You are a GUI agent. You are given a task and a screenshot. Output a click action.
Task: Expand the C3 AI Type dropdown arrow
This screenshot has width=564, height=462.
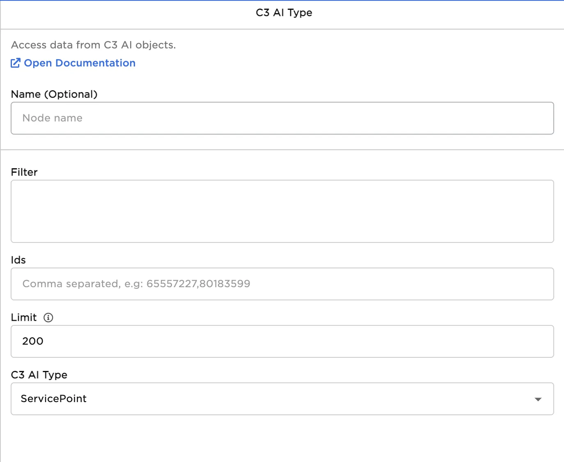pos(538,399)
